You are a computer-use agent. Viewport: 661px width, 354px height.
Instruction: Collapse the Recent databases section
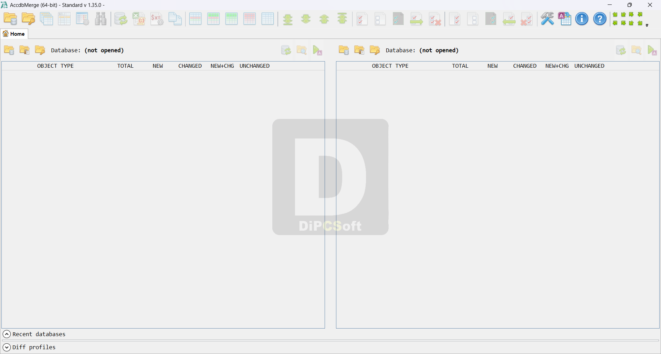(7, 334)
